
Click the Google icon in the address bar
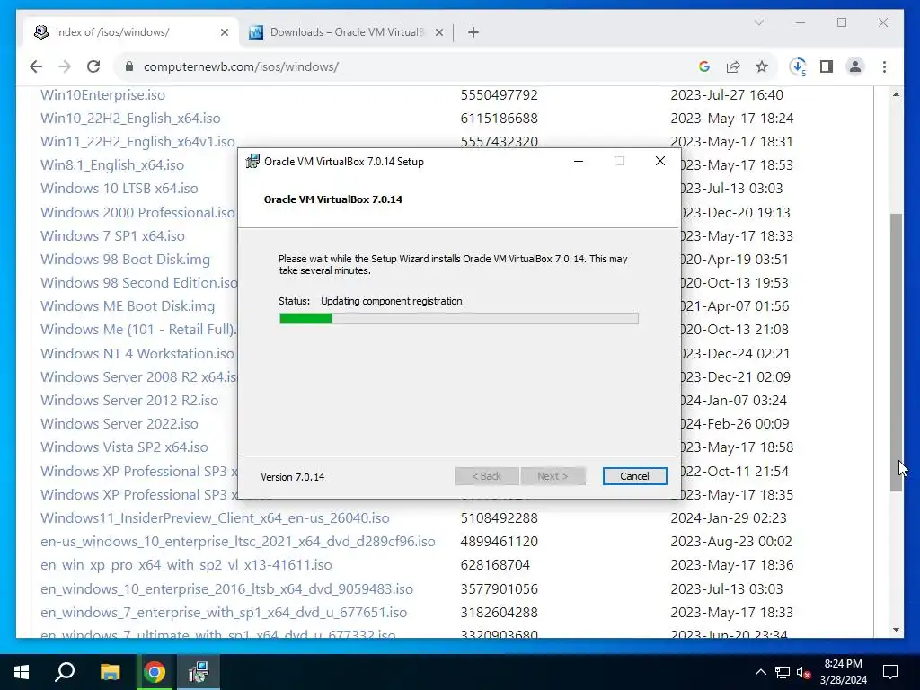point(704,66)
